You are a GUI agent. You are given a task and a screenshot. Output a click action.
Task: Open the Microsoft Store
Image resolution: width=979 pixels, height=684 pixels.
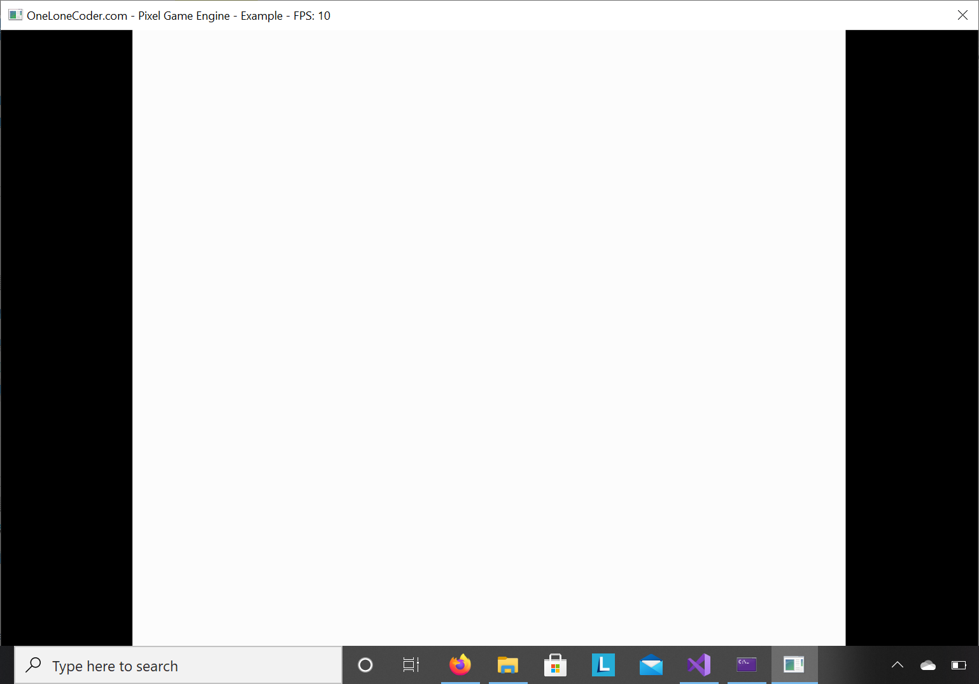click(556, 665)
